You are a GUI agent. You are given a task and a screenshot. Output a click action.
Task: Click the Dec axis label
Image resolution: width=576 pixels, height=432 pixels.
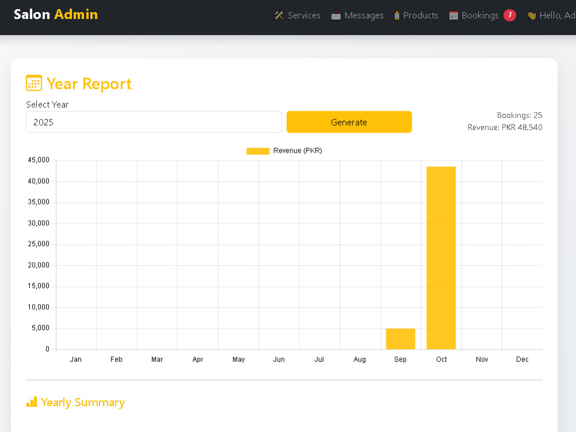click(x=522, y=359)
